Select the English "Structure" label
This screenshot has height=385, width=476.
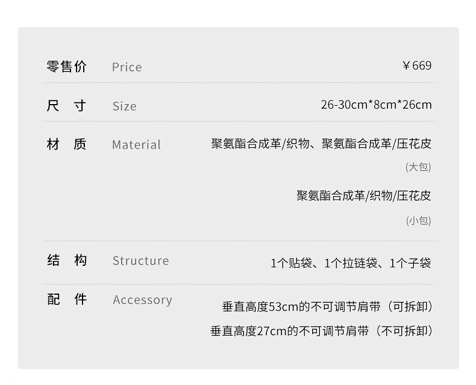pyautogui.click(x=140, y=261)
